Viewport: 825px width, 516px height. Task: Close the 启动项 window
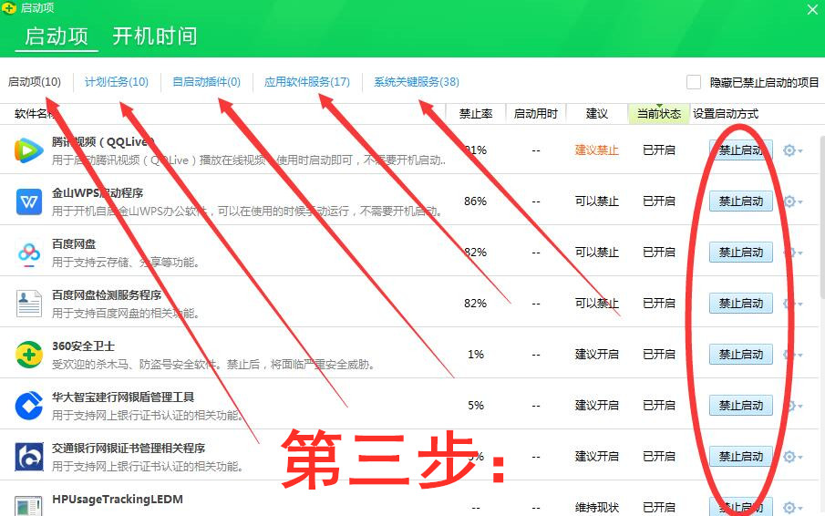[x=812, y=9]
